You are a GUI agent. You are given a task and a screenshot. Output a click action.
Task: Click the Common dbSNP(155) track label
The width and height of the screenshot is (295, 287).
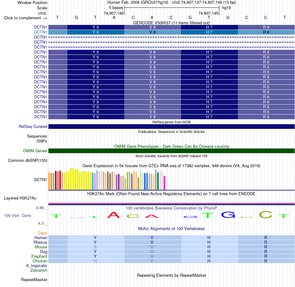(x=27, y=161)
